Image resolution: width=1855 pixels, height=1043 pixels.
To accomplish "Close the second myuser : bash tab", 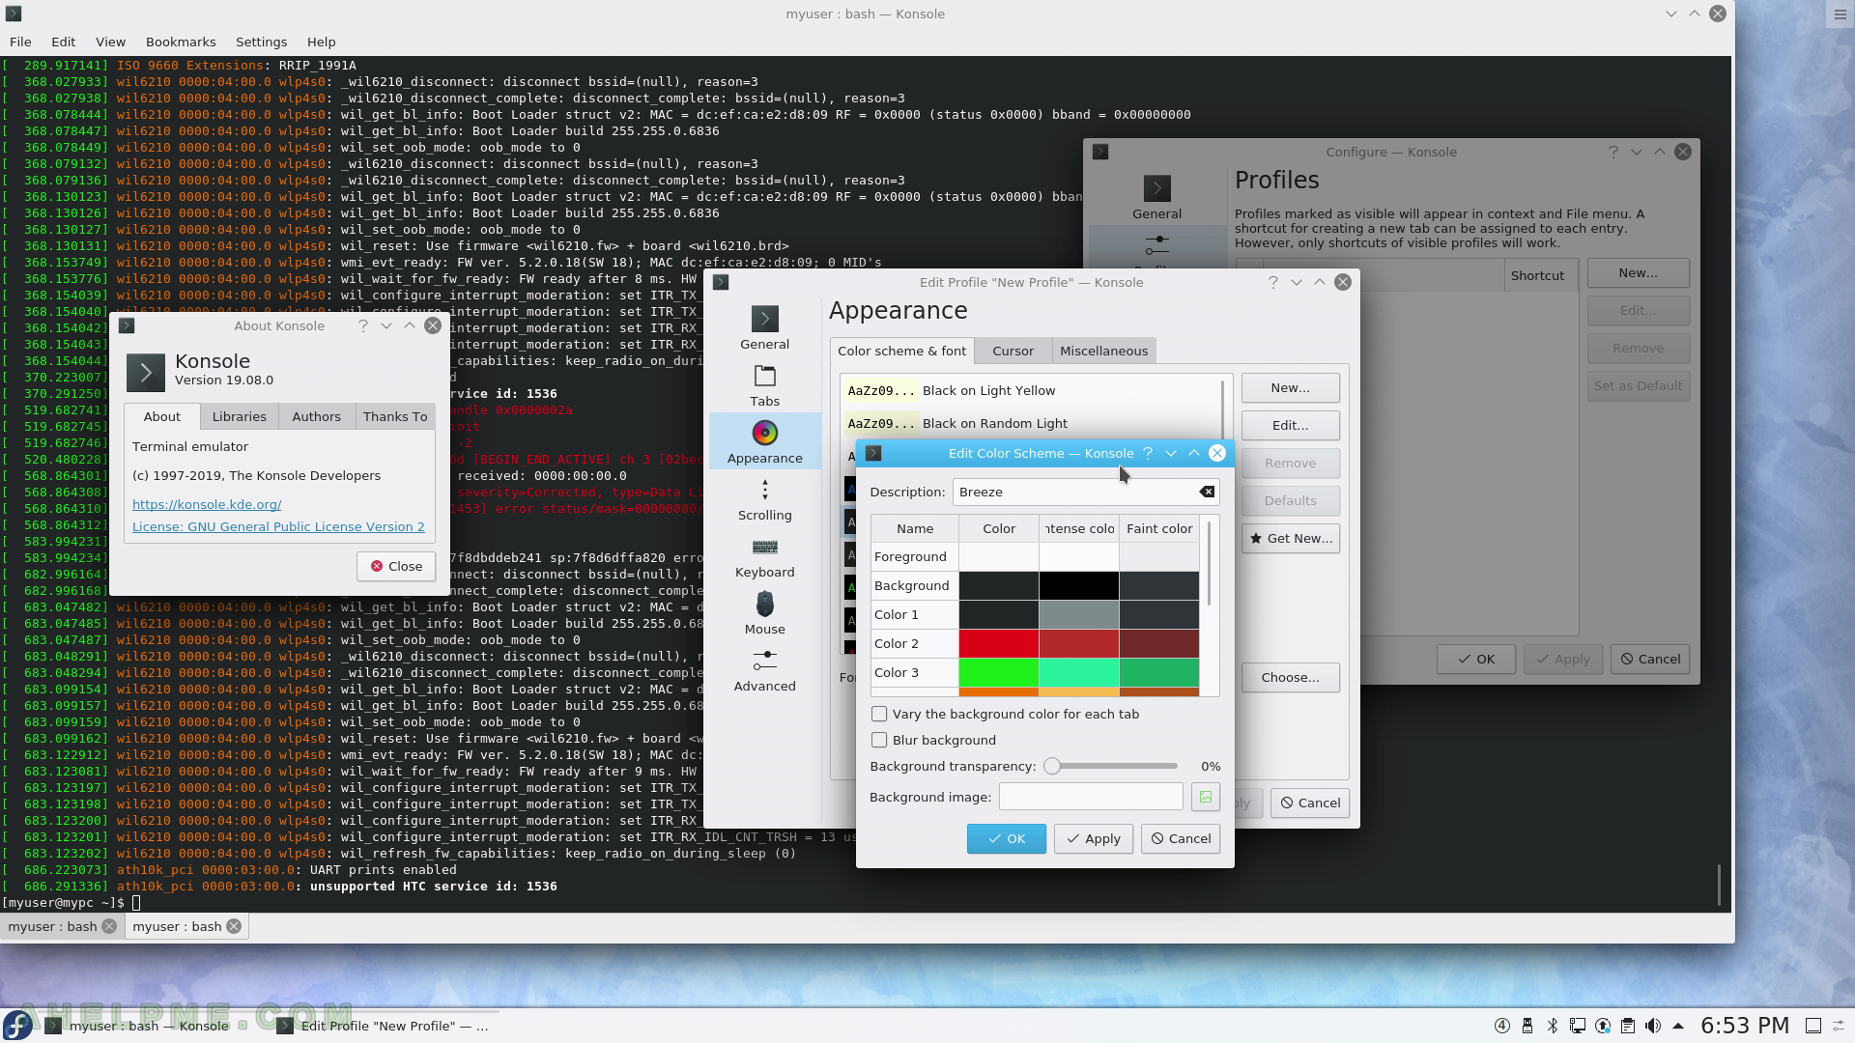I will (x=234, y=926).
